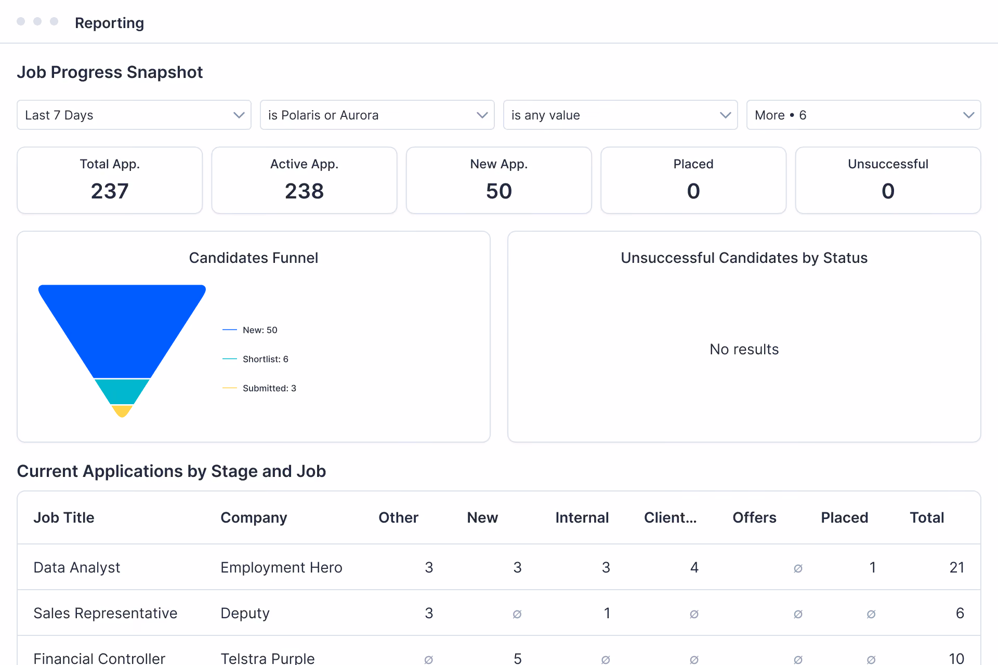Click the 'New: 50' funnel legend entry
This screenshot has height=665, width=998.
250,330
